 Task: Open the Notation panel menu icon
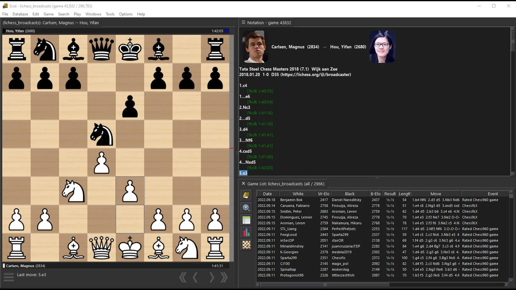point(243,23)
